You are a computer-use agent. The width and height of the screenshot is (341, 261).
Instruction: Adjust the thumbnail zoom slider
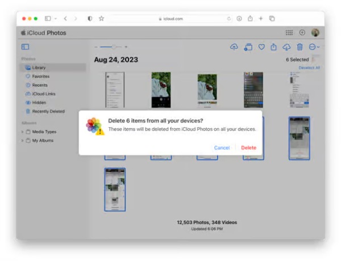pyautogui.click(x=116, y=47)
